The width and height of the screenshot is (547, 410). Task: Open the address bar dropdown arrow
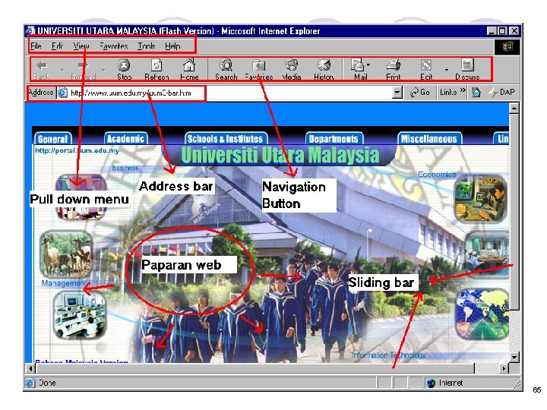[x=397, y=93]
